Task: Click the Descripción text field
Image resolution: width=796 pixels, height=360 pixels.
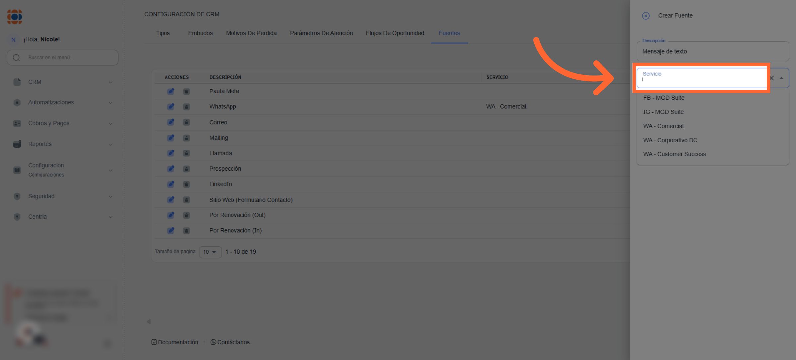Action: point(712,52)
